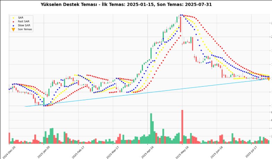Viewport: 272px width, 159px height.
Task: Click the blue Slow SAR legend marker
Action: (13, 26)
